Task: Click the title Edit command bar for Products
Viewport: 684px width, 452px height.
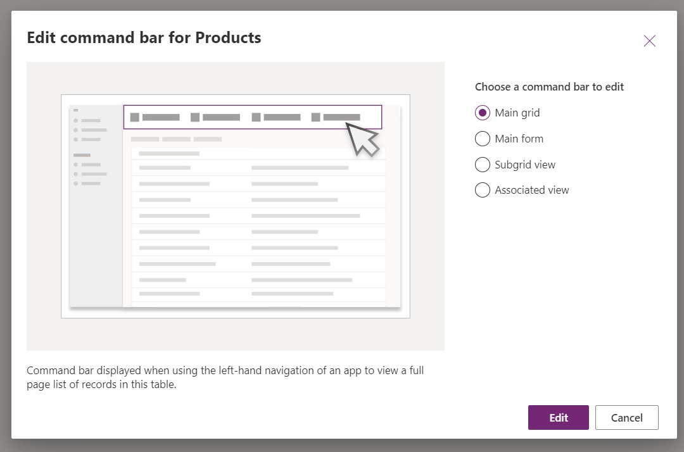Action: [x=143, y=37]
